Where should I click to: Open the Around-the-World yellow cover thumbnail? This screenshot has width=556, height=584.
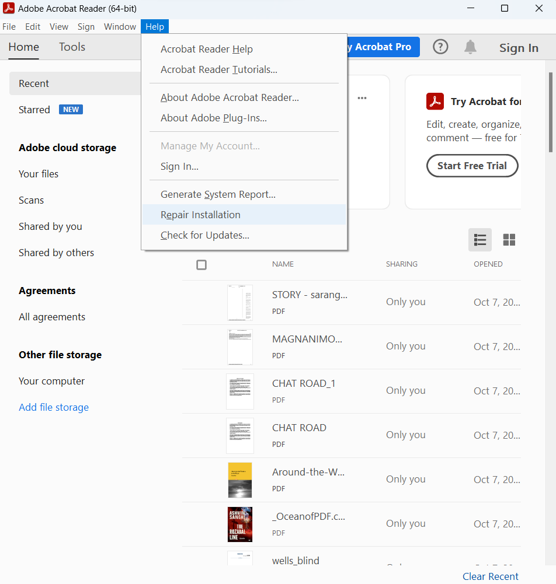click(x=240, y=480)
